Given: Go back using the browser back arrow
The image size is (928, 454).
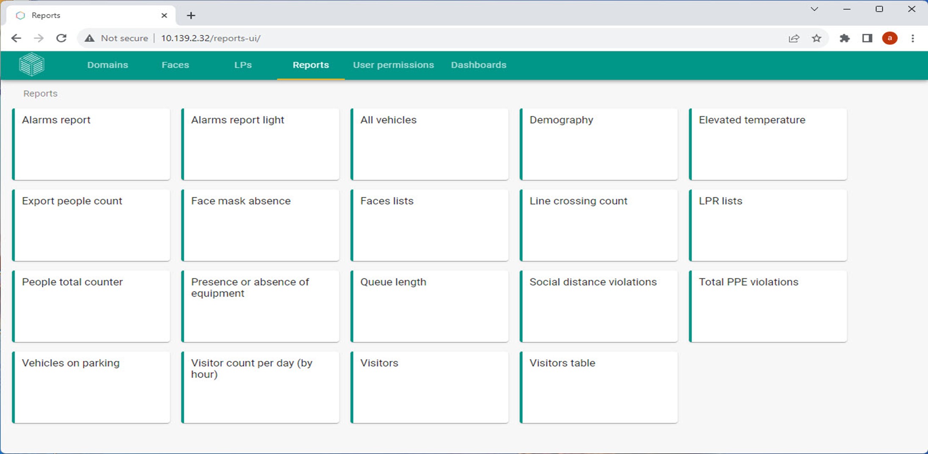Looking at the screenshot, I should tap(16, 38).
